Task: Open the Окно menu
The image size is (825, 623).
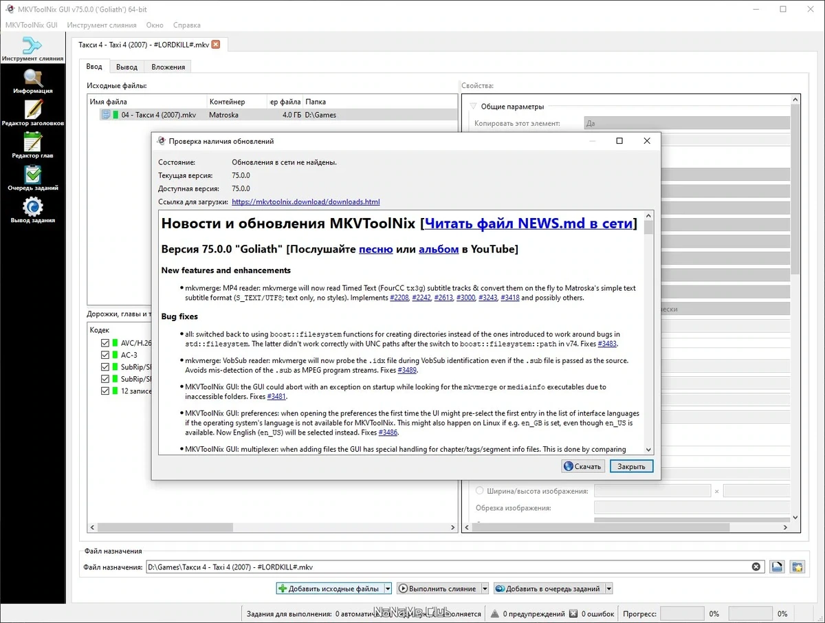Action: (x=155, y=25)
